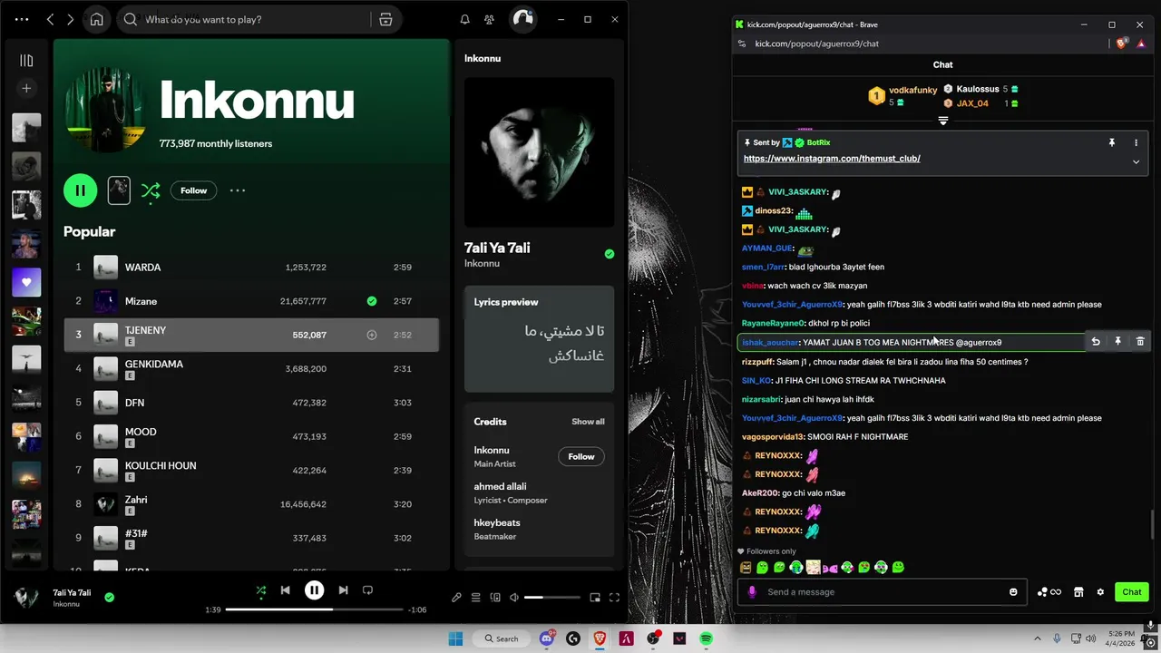Go back in Spotify navigation history
The width and height of the screenshot is (1161, 653).
pos(51,19)
